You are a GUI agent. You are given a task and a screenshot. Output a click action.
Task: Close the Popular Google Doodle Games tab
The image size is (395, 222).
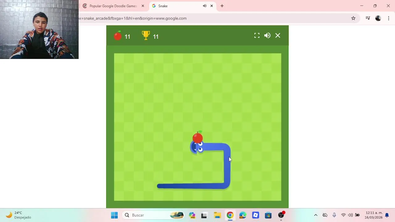click(x=143, y=6)
